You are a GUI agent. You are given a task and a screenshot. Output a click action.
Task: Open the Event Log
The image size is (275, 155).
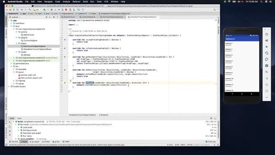pyautogui.click(x=211, y=142)
